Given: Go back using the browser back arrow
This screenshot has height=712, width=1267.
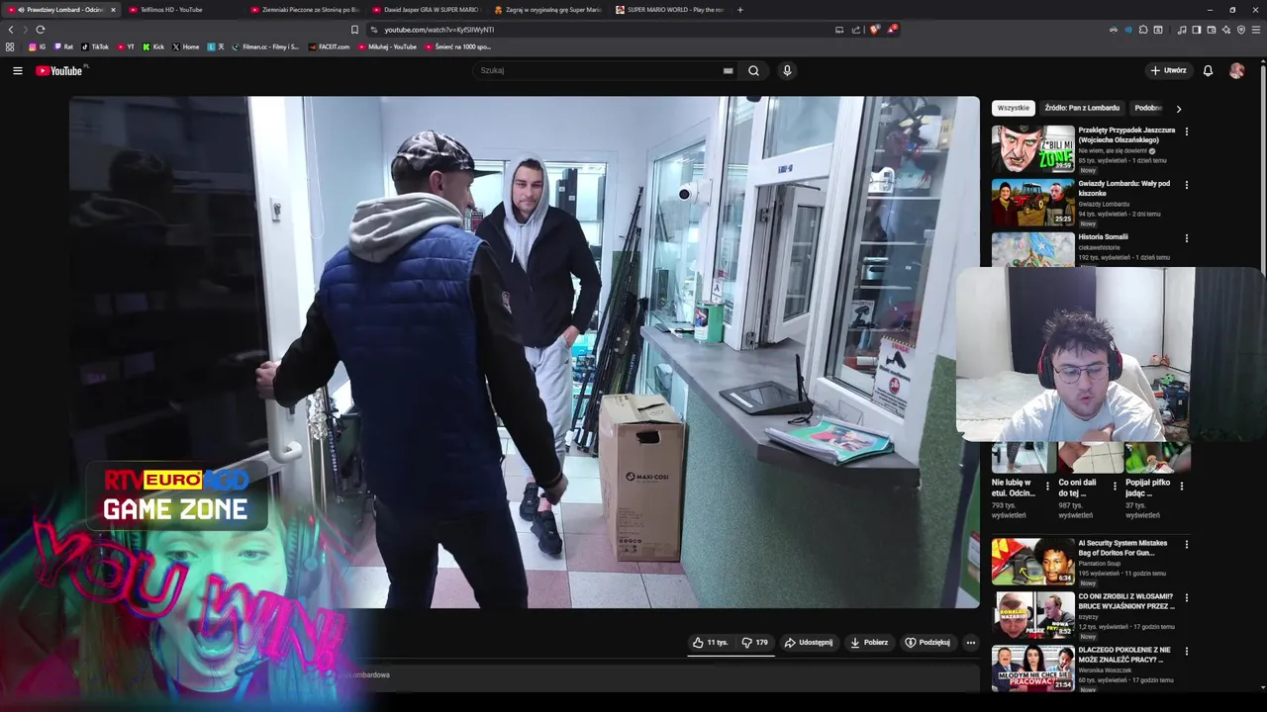Looking at the screenshot, I should click(11, 30).
